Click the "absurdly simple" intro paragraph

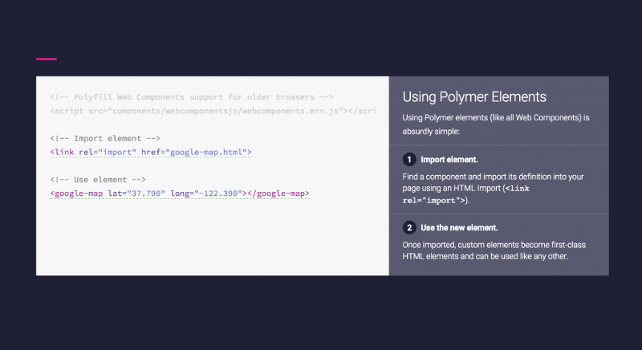[495, 124]
